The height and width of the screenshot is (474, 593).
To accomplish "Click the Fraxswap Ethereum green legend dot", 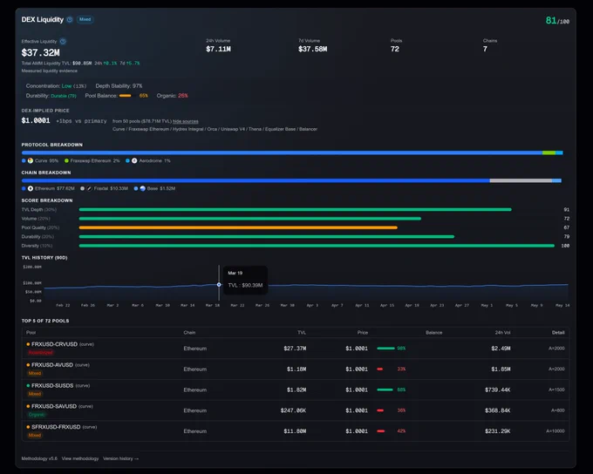I will point(66,160).
